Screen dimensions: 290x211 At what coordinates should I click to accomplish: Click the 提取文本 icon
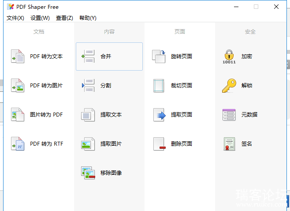88,115
